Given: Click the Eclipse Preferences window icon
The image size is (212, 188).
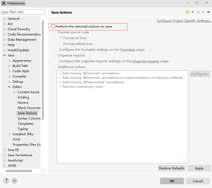Looking at the screenshot, I should click(x=3, y=3).
